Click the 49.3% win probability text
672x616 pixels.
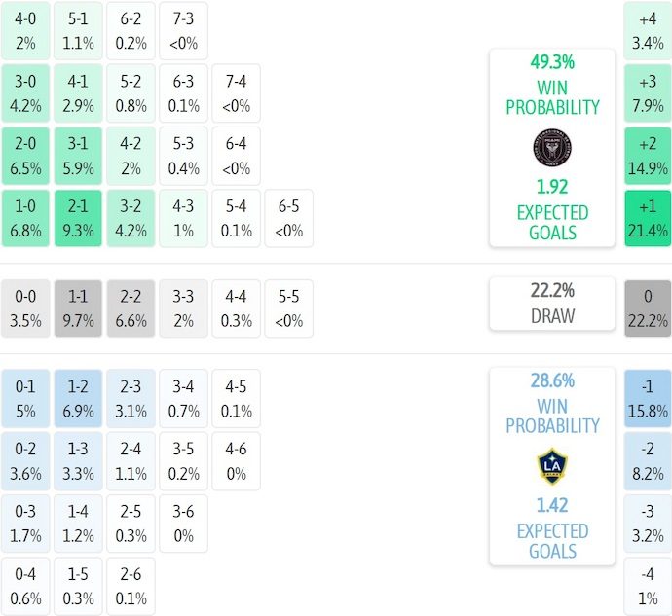tap(552, 62)
